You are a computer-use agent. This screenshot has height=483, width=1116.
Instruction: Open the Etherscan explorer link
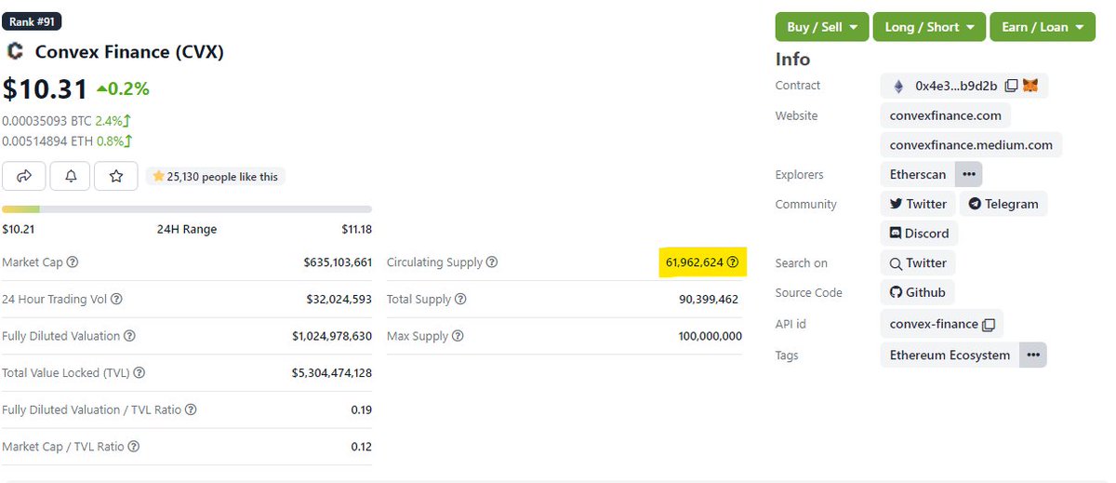pos(918,174)
